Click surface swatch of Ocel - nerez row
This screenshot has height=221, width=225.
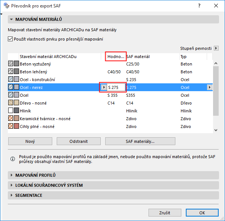pyautogui.click(x=16, y=87)
